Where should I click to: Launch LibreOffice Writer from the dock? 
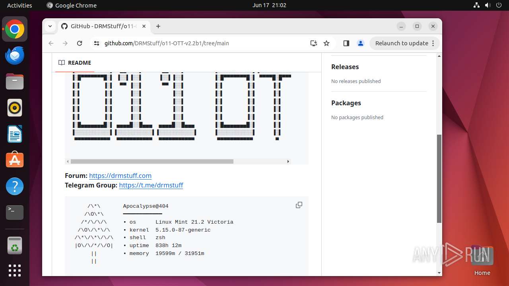point(15,134)
